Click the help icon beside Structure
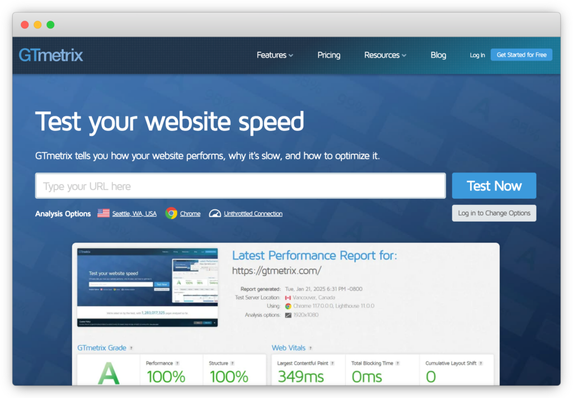Screen dimensions: 573x398 coord(232,363)
